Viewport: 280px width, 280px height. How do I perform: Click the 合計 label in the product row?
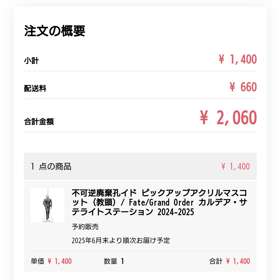click(x=216, y=261)
